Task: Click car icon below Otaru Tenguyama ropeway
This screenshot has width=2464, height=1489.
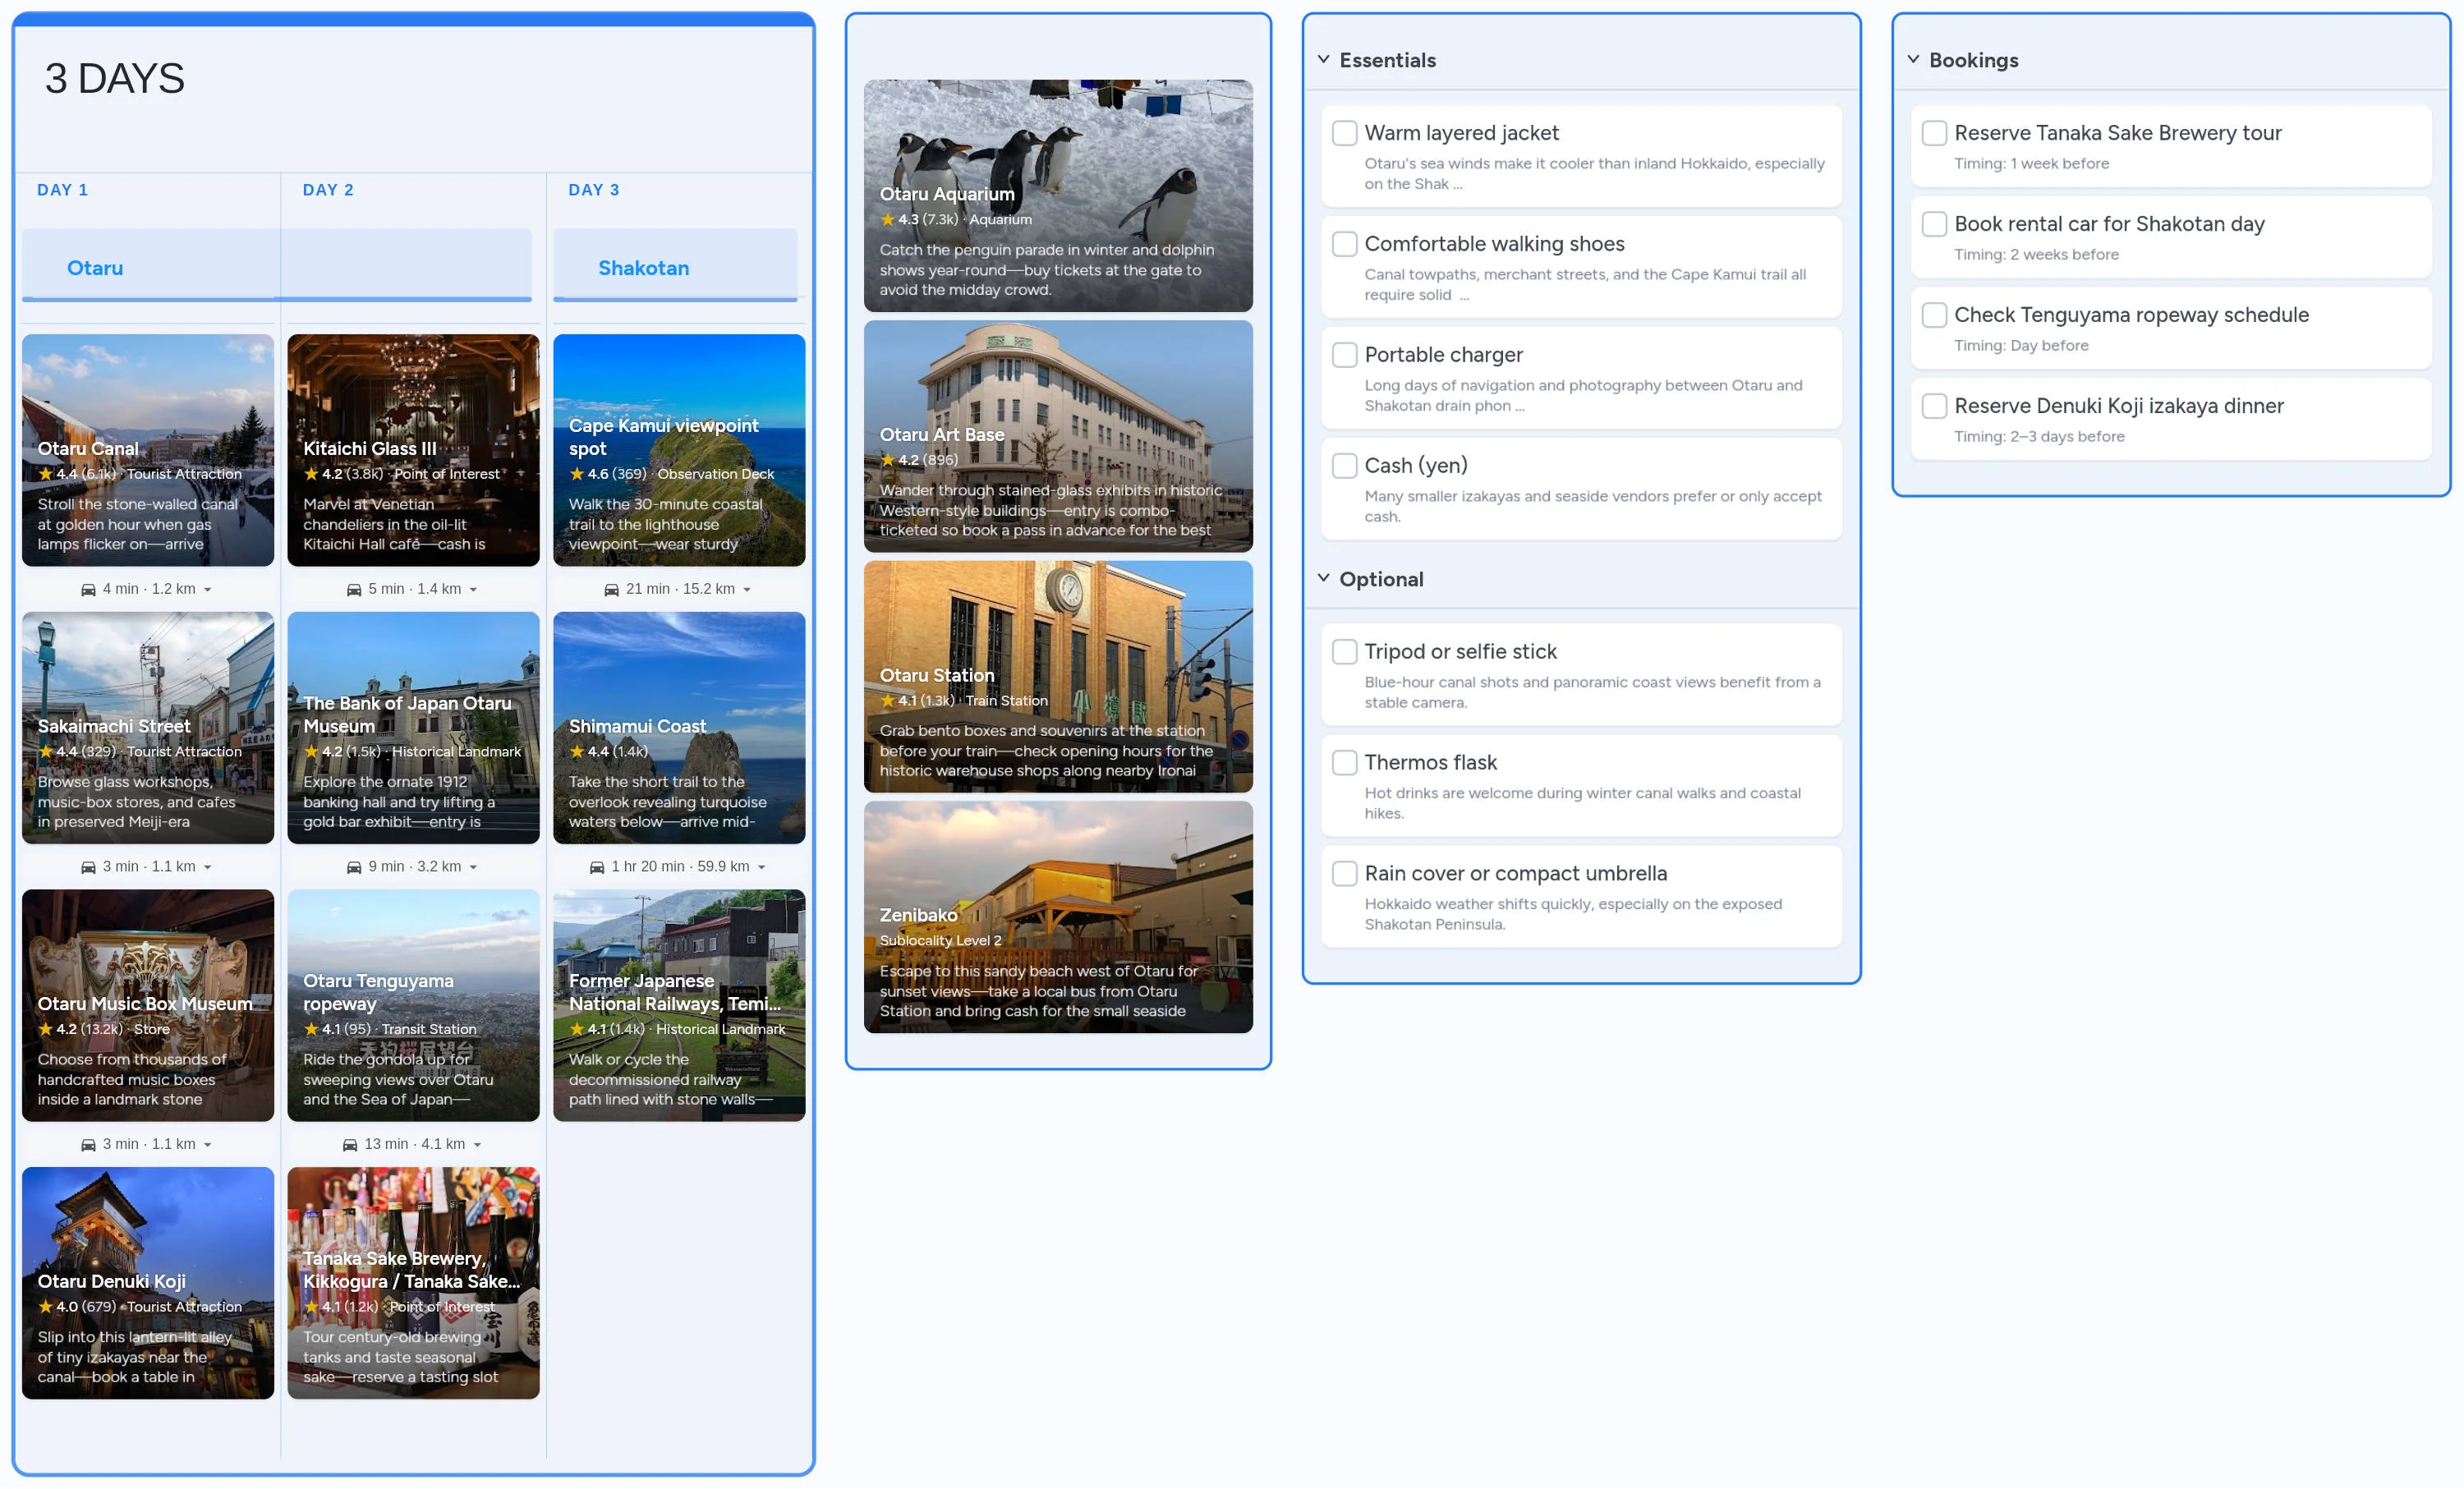Action: point(350,1145)
